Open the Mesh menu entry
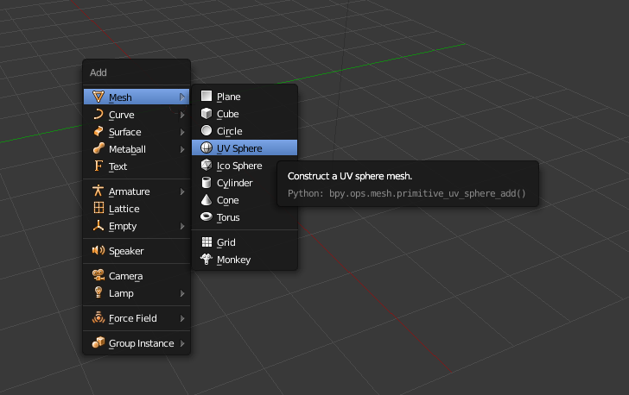629x395 pixels. coord(137,97)
